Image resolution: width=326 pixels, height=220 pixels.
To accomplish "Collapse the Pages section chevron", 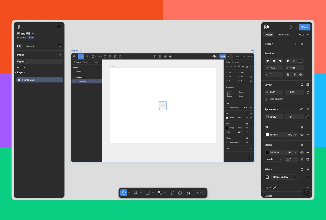I will [15, 55].
